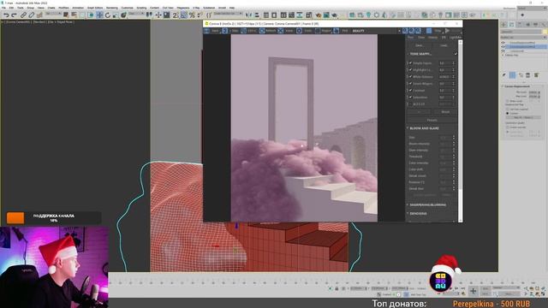Open the Modify tab in command panel
The image size is (548, 308).
pyautogui.click(x=512, y=24)
